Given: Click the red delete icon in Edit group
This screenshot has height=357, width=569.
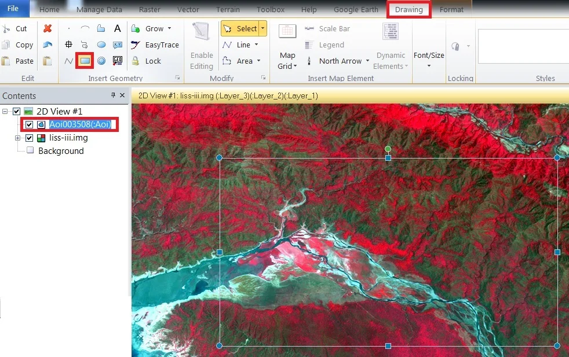Looking at the screenshot, I should pos(48,28).
